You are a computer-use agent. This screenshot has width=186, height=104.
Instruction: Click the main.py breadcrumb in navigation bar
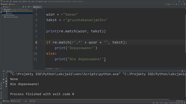pyautogui.click(x=12, y=4)
